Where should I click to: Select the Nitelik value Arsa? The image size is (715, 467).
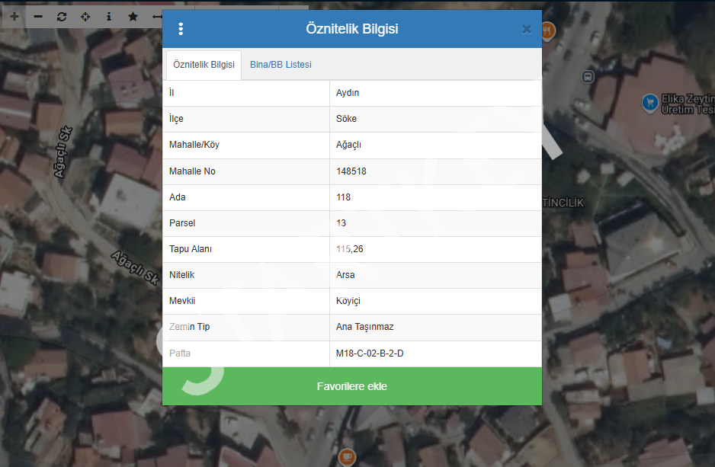(345, 275)
